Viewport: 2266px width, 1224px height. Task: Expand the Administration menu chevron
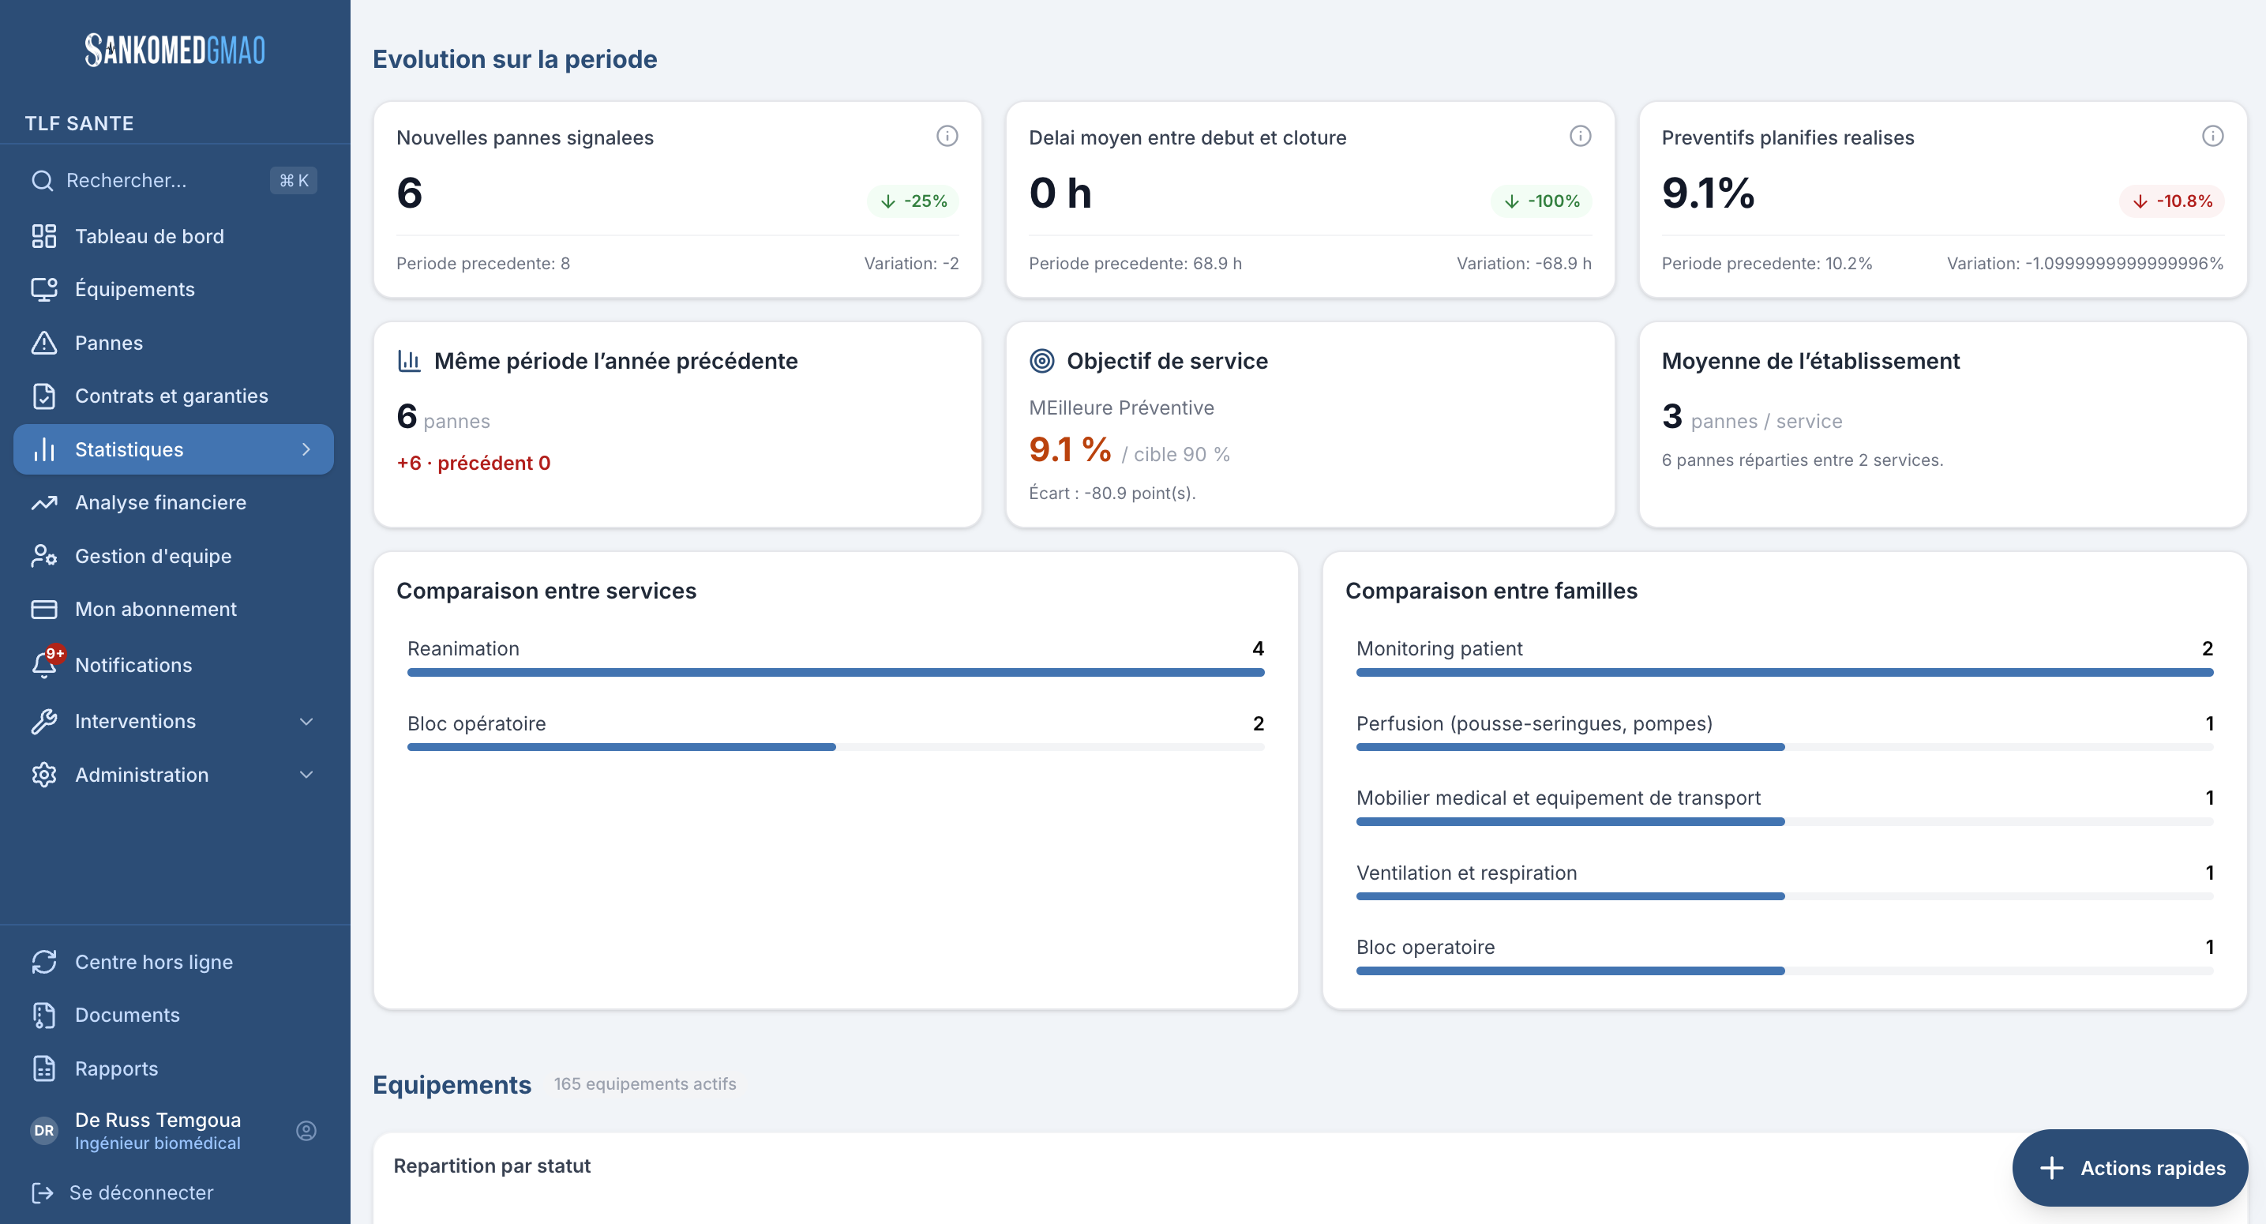click(306, 775)
